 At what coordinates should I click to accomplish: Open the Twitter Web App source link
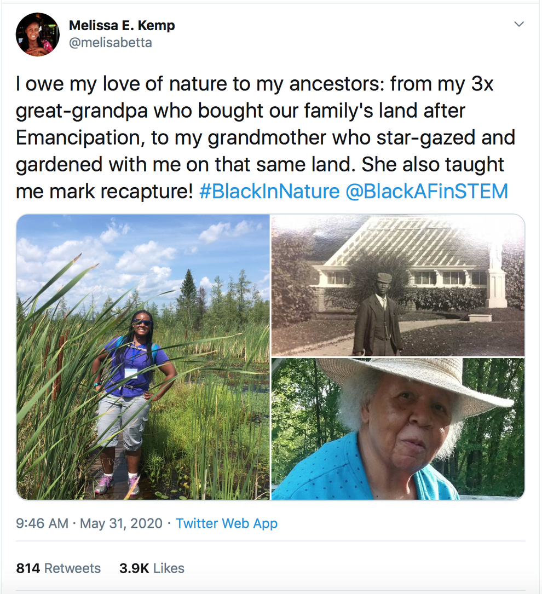[227, 523]
